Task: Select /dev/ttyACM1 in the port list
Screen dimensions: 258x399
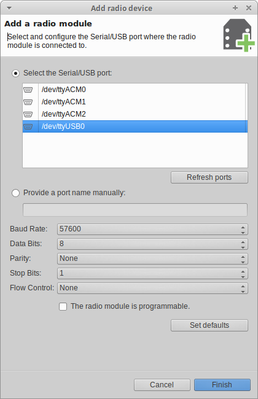Action: [x=135, y=102]
